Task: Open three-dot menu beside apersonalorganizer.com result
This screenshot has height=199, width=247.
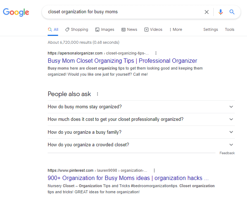Action: (156, 53)
